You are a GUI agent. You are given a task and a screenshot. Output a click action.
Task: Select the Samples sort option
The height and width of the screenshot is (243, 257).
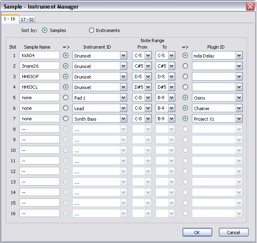(x=45, y=30)
